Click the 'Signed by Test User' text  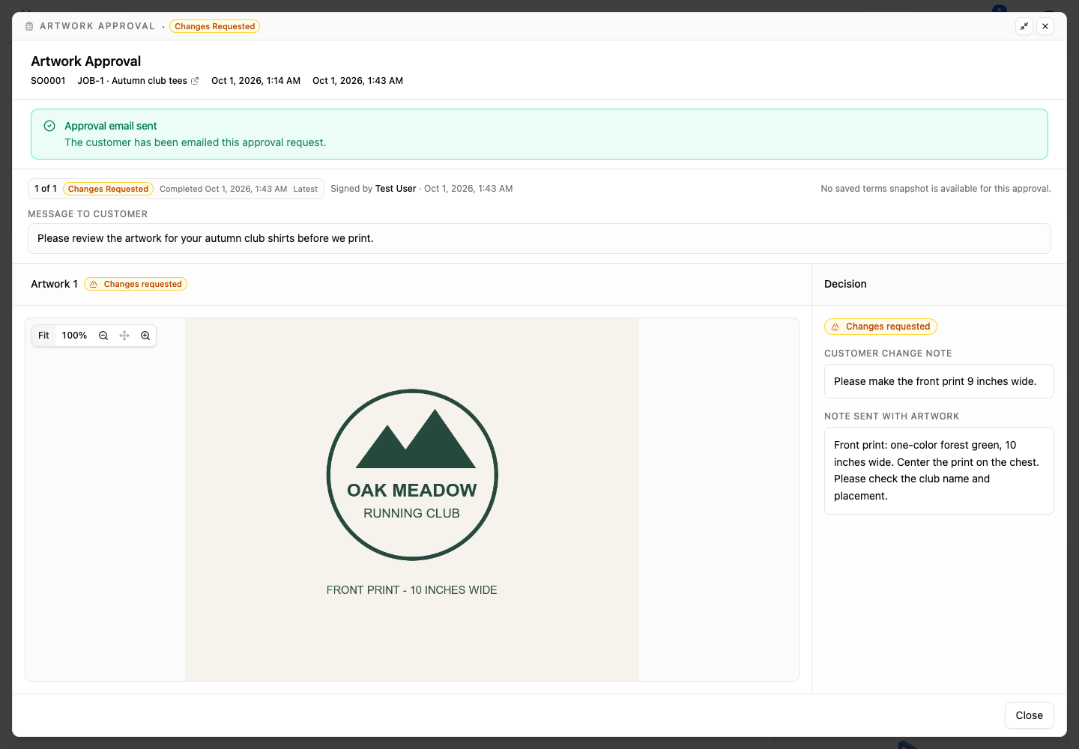point(373,189)
